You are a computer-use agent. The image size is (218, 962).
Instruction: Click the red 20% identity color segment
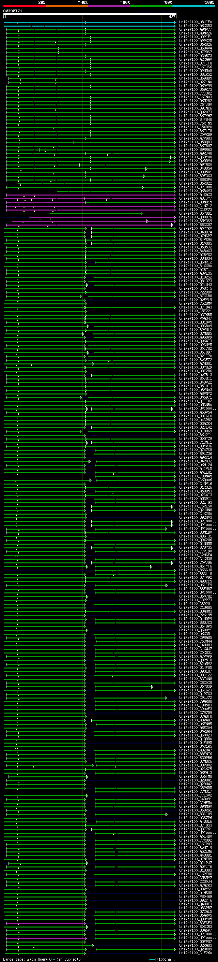point(24,6)
